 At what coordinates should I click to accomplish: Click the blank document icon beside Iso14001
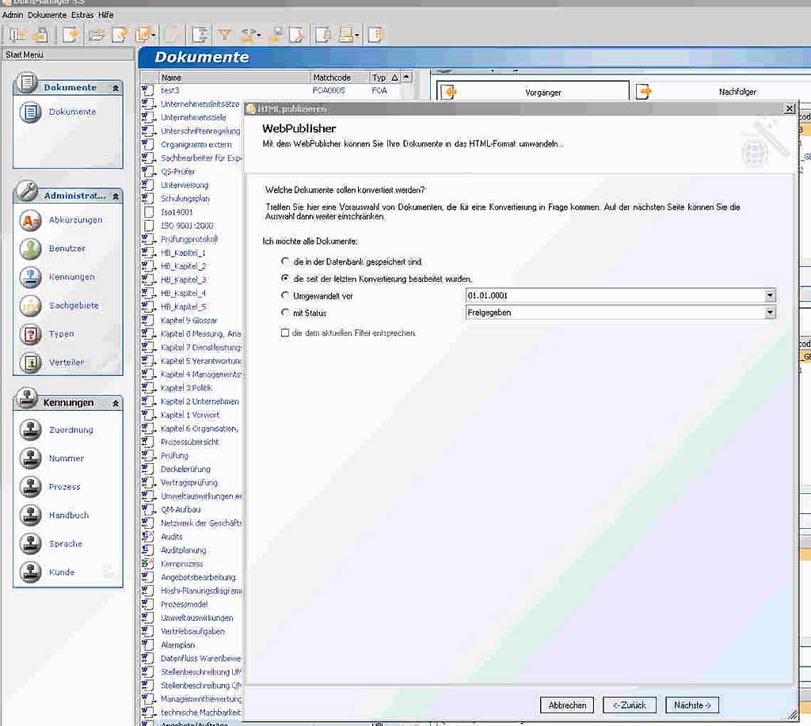[148, 212]
